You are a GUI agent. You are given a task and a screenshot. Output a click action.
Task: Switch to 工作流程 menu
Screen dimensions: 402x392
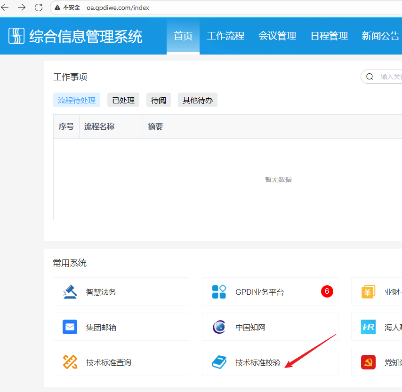[x=225, y=36]
